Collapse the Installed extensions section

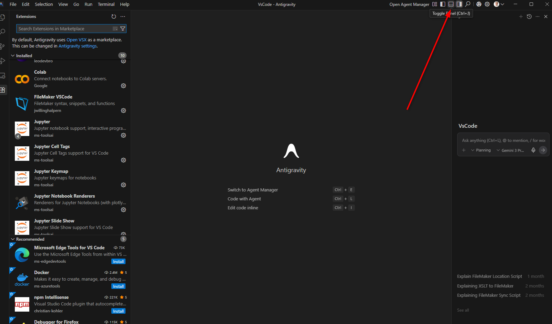[x=13, y=55]
